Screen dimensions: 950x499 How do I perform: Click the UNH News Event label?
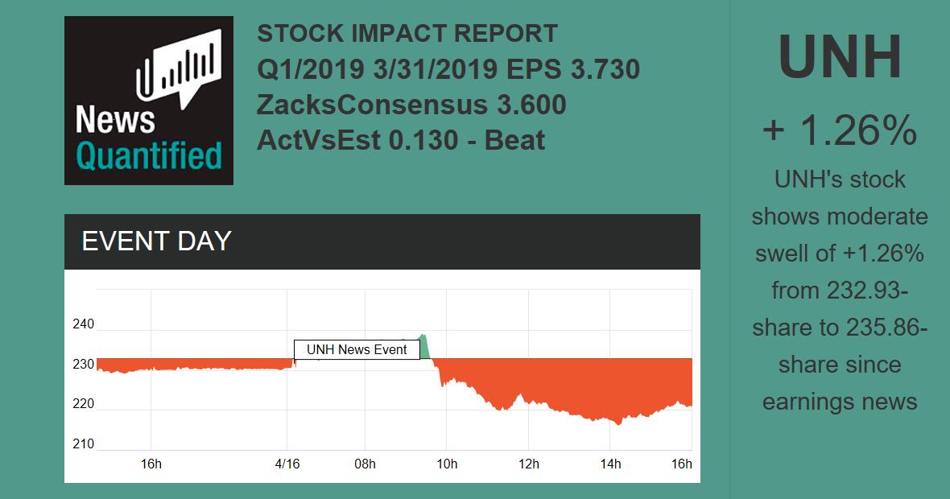point(357,349)
